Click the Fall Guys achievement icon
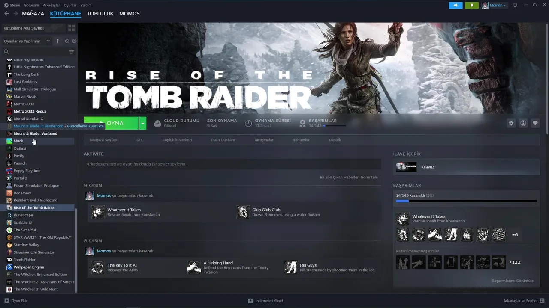Image resolution: width=549 pixels, height=308 pixels. point(290,267)
